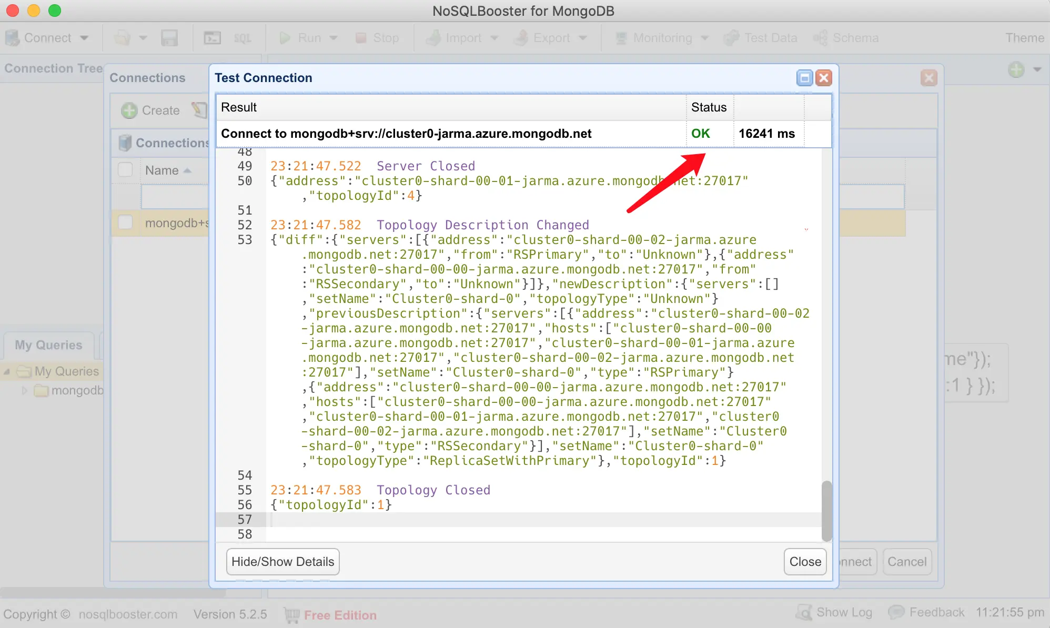The image size is (1050, 628).
Task: Open the shell terminal icon
Action: pos(212,38)
